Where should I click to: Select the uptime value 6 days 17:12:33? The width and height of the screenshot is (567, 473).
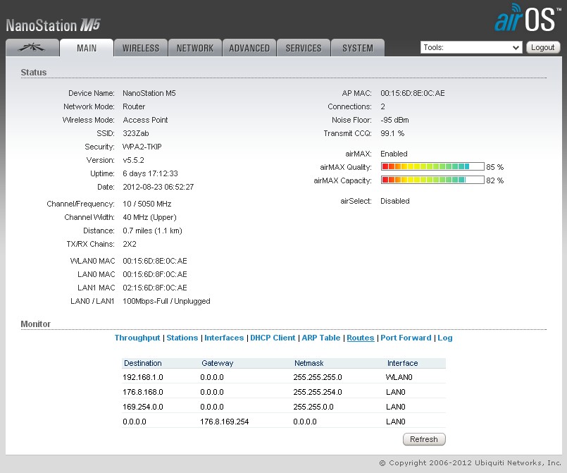151,173
